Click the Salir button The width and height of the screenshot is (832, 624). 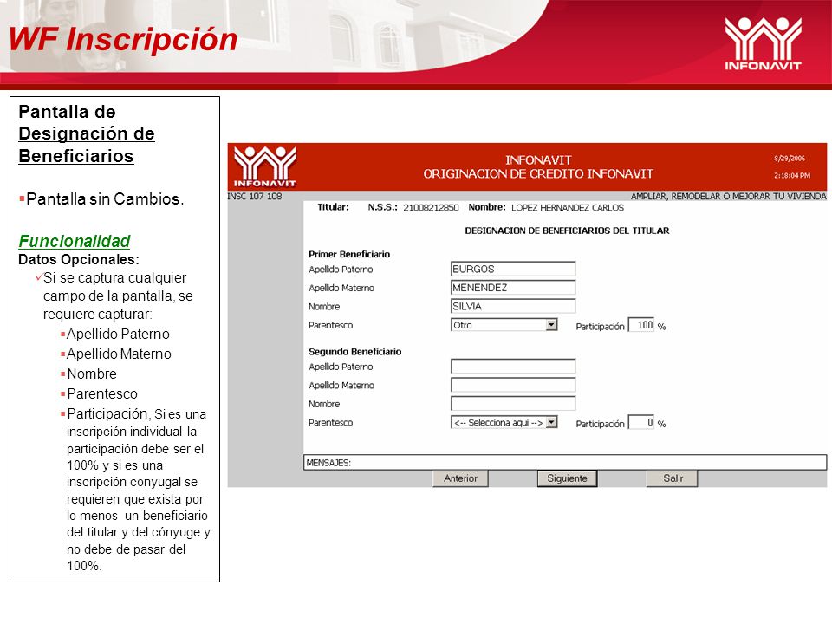pos(672,478)
